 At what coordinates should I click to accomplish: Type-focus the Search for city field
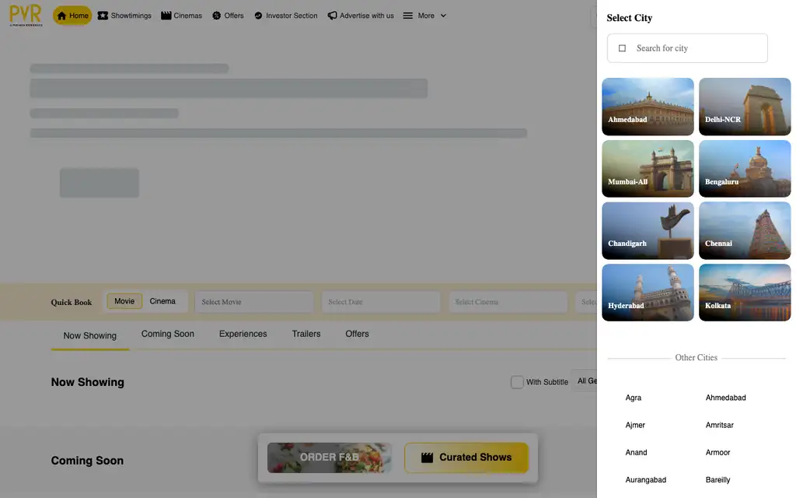687,48
